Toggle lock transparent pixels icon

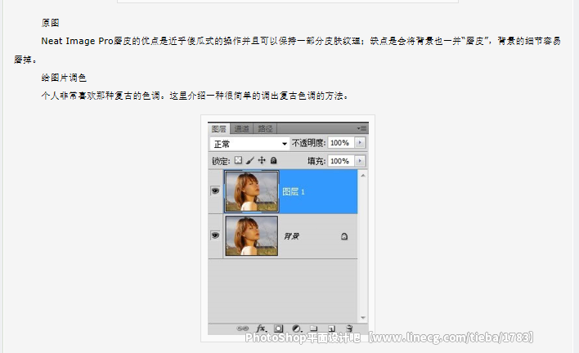[239, 160]
